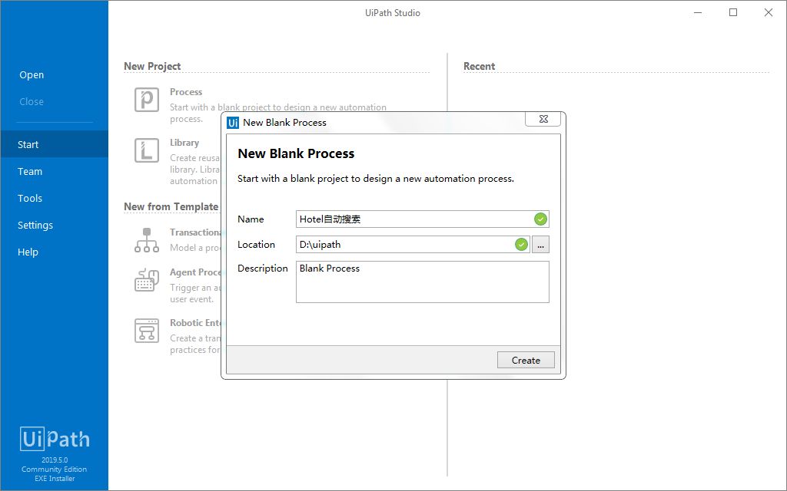Click the Ui icon in dialog title
This screenshot has height=491, width=787.
click(x=233, y=123)
